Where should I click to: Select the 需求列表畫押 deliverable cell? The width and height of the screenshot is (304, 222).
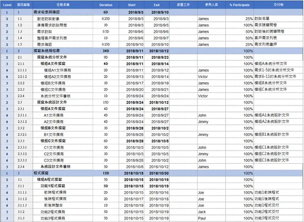278,45
